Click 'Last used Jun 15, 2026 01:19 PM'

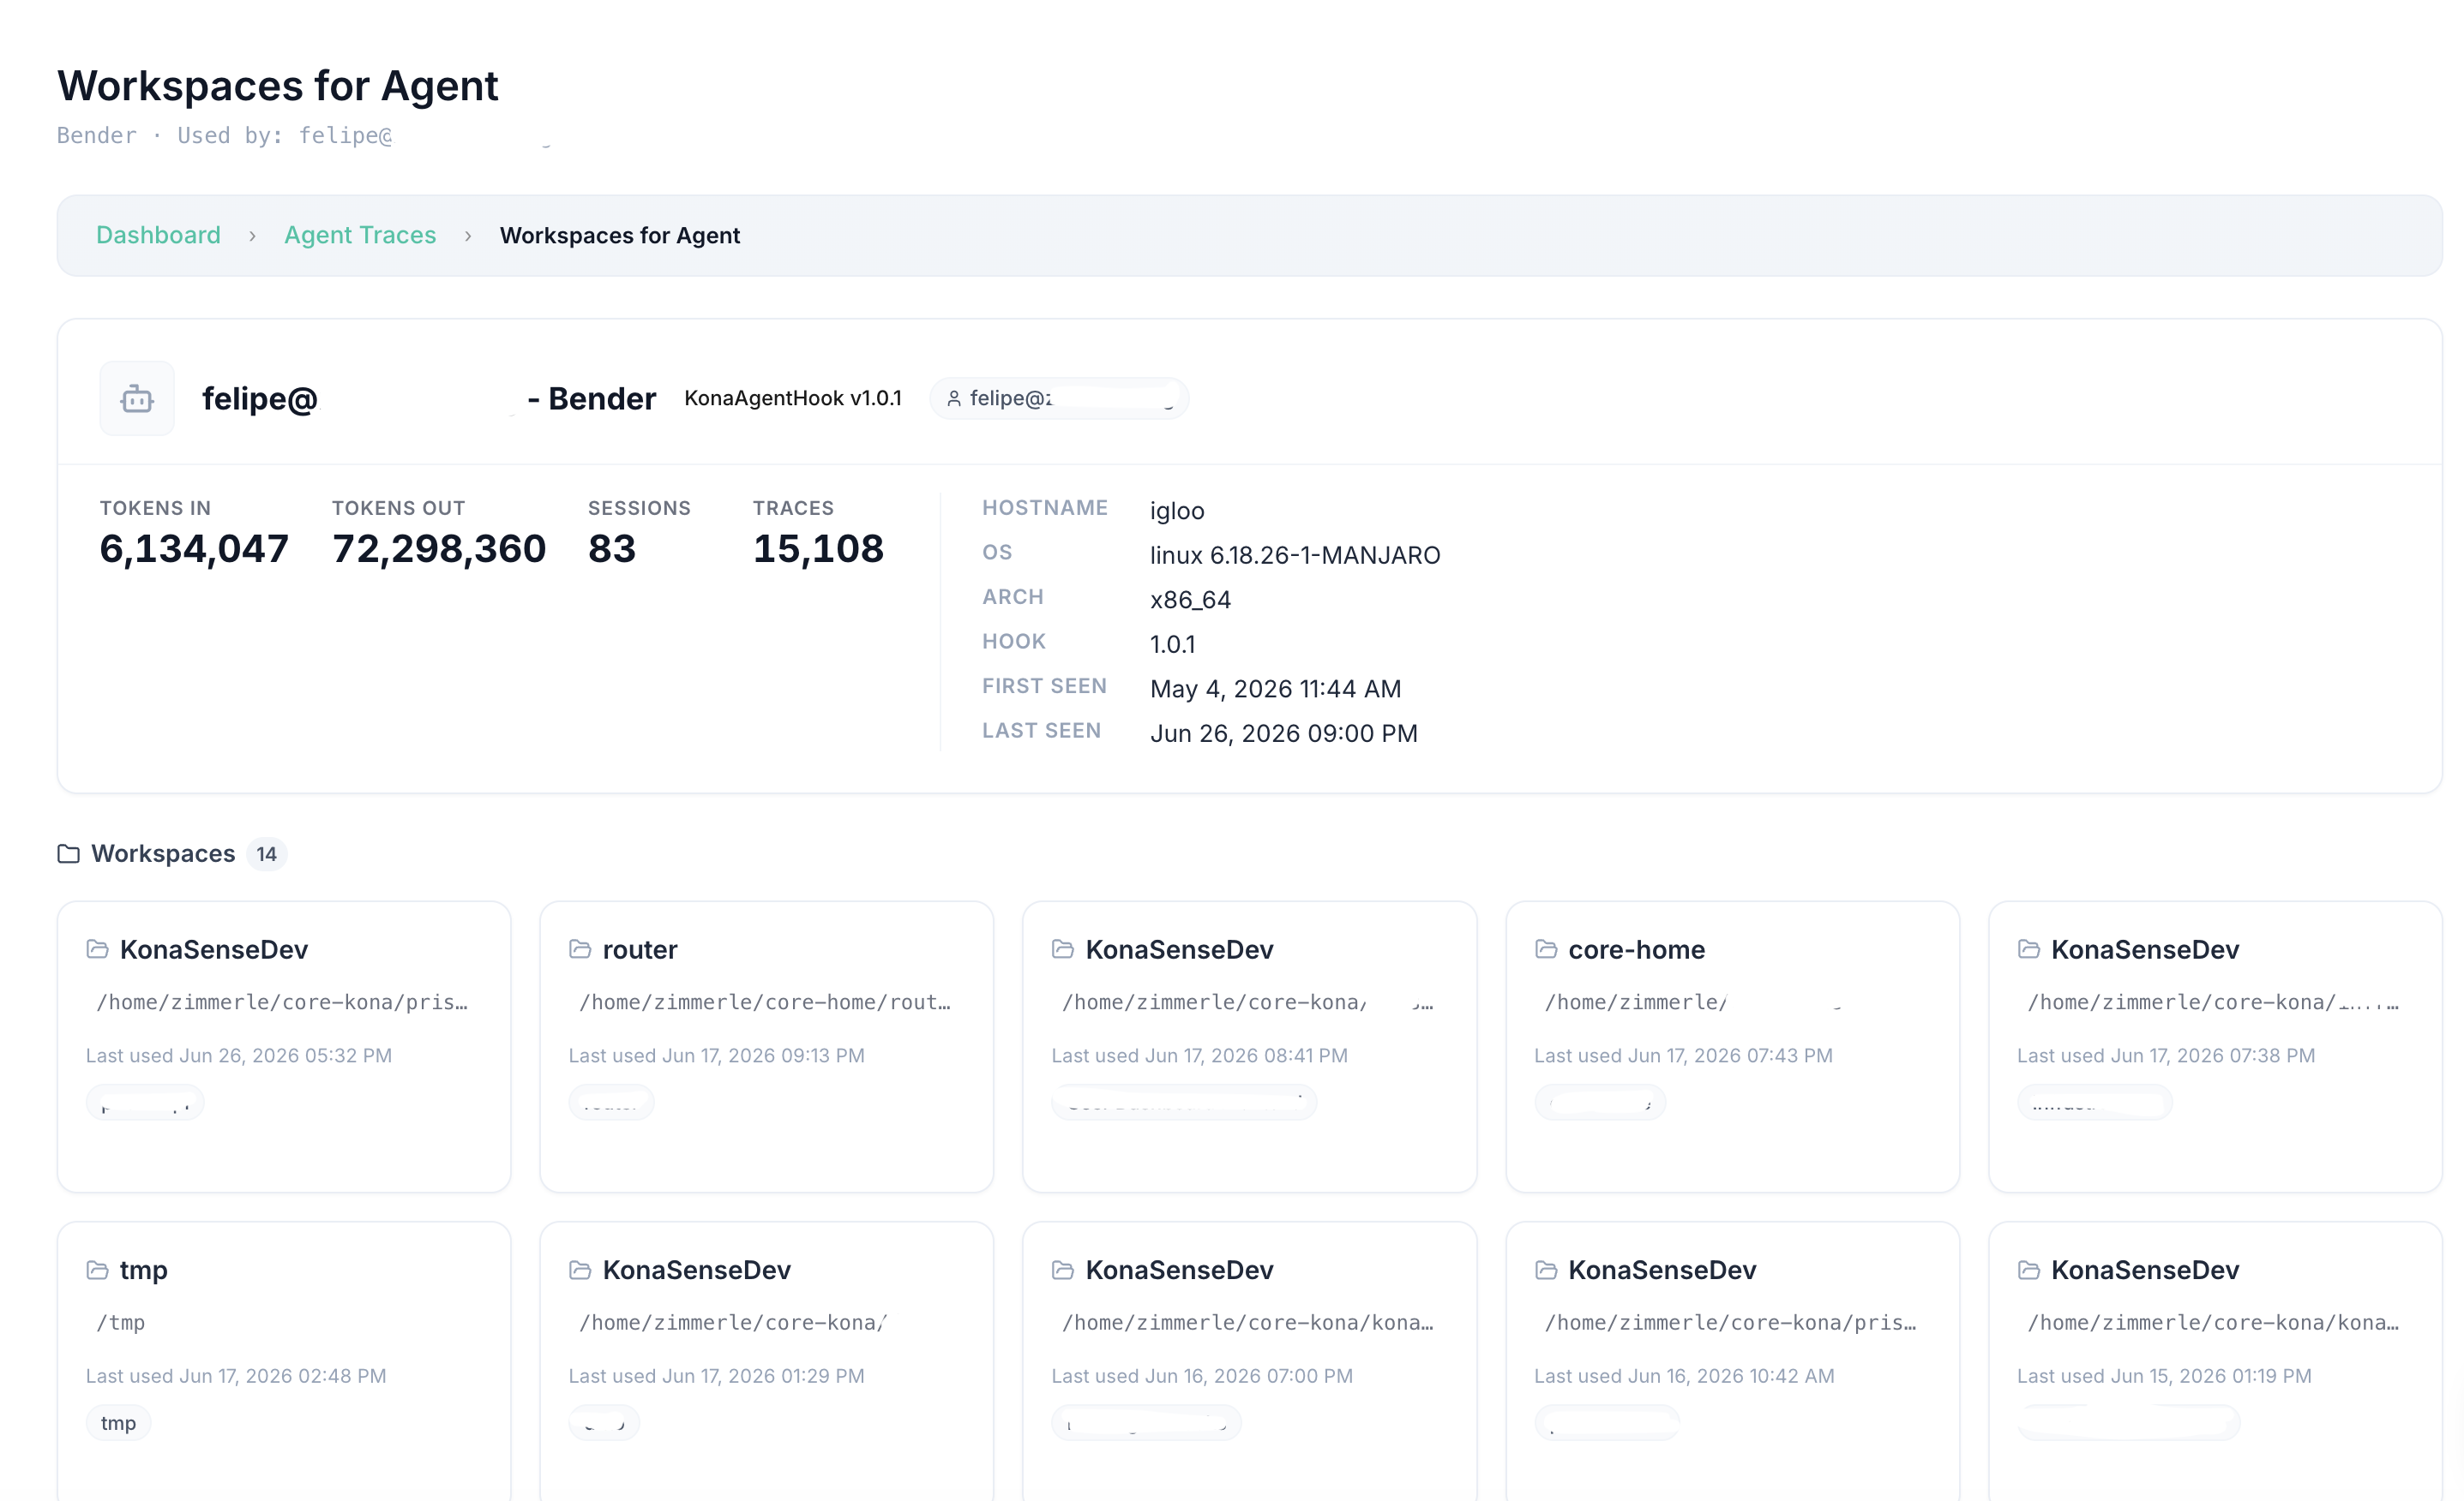point(2165,1376)
